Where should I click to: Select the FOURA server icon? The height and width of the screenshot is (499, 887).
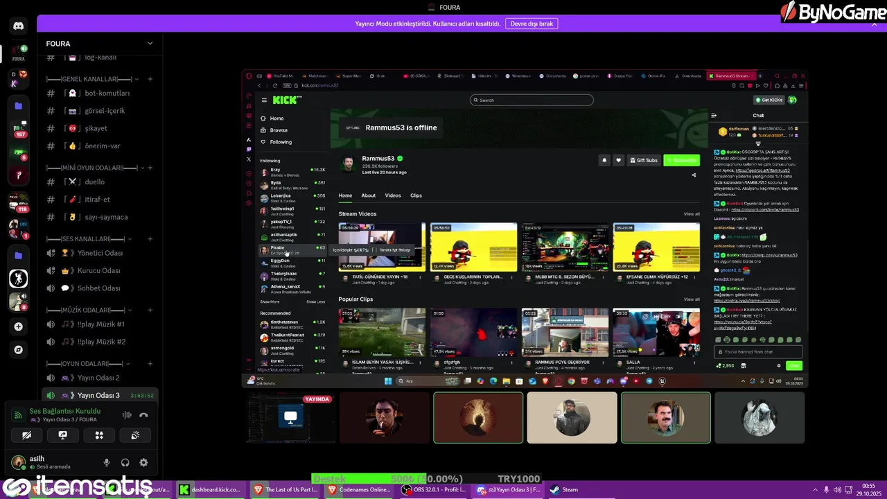tap(19, 53)
